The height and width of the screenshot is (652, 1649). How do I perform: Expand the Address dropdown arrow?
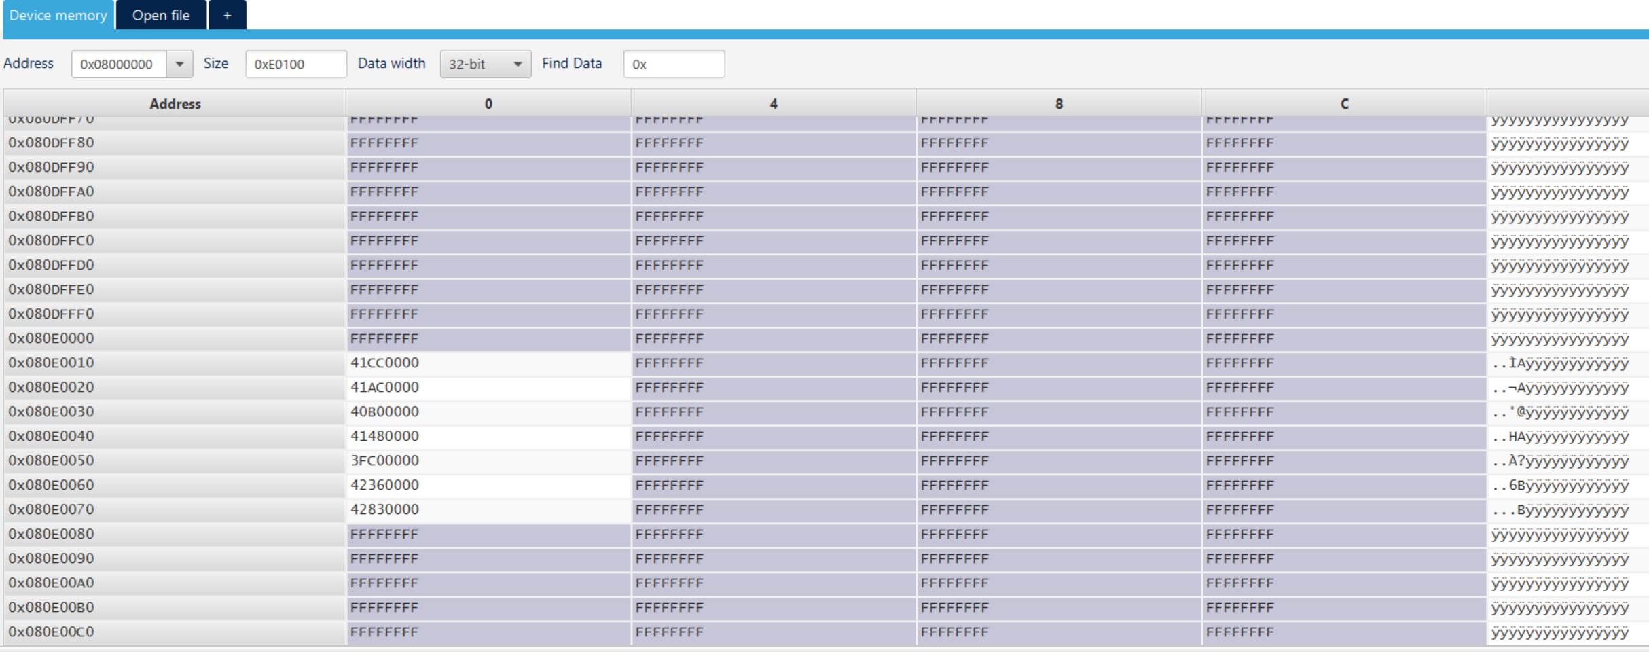point(179,63)
